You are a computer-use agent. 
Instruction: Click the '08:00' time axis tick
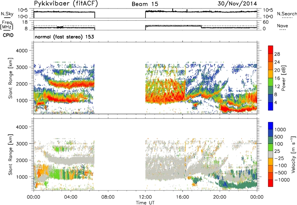point(108,197)
